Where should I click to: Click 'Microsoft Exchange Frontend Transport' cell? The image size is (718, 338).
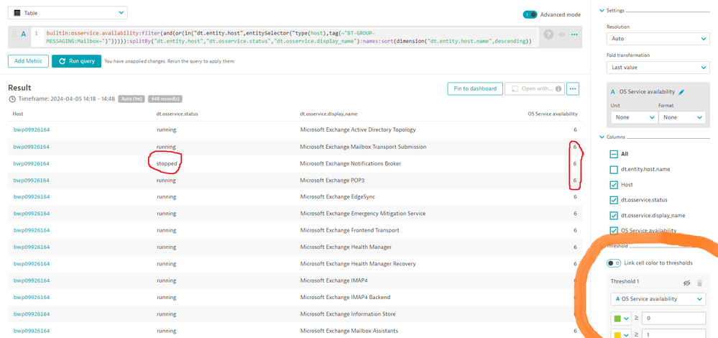pos(349,230)
